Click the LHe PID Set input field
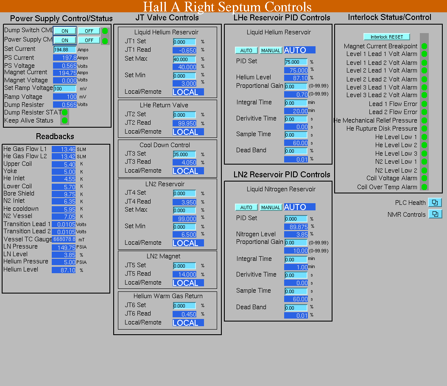This screenshot has height=386, width=447. pyautogui.click(x=296, y=62)
